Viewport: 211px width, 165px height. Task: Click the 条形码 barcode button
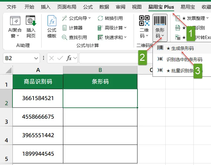point(160,27)
